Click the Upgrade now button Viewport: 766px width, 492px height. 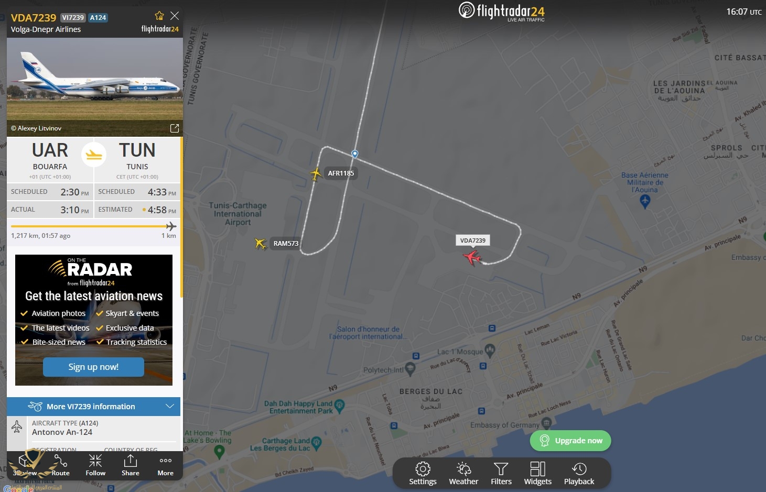pos(570,441)
